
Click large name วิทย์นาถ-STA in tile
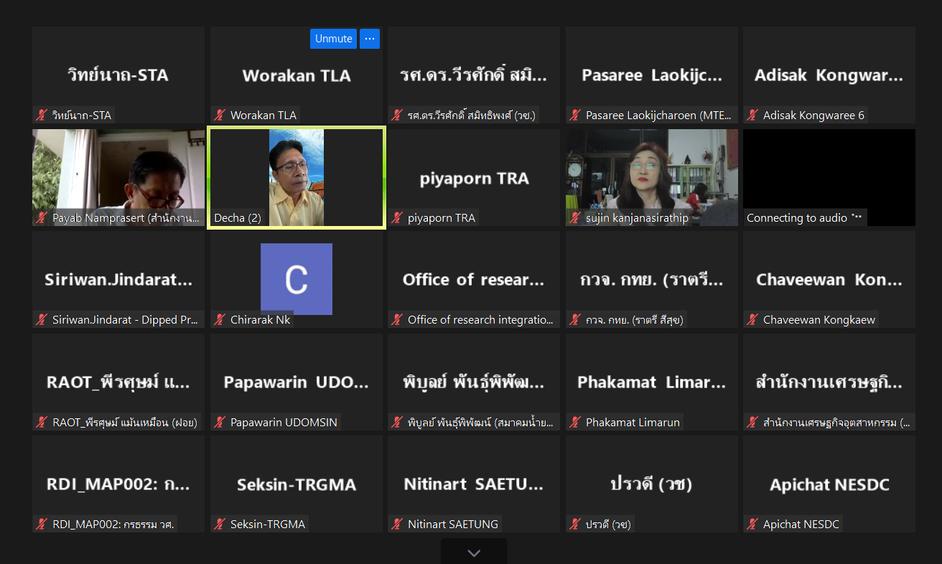118,75
